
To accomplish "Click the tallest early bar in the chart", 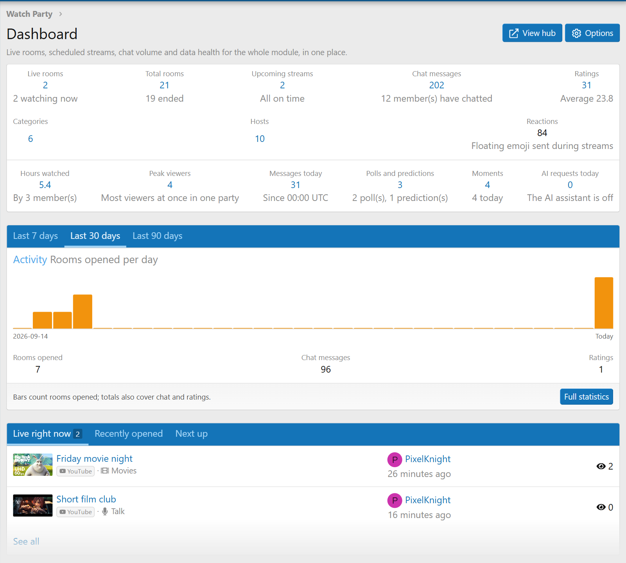I will [x=83, y=312].
